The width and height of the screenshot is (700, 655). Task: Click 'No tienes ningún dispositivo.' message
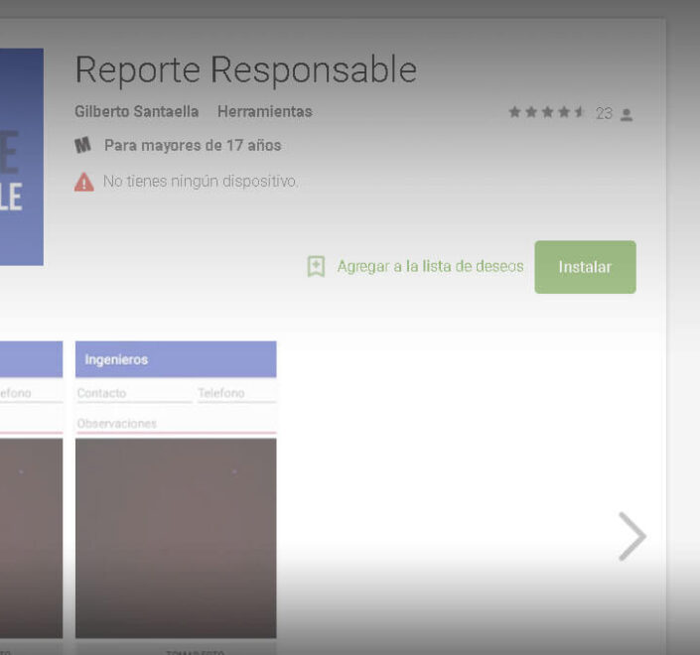click(x=201, y=182)
